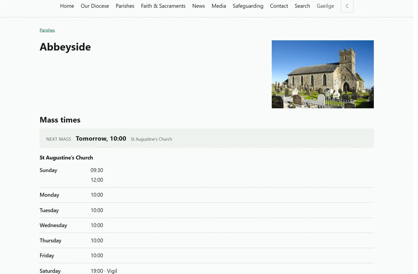Image resolution: width=418 pixels, height=274 pixels.
Task: Click St Augustine's Church in next mass banner
Action: pos(151,139)
